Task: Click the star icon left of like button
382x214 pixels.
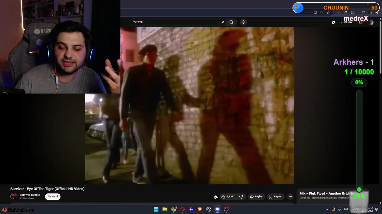Action: tap(216, 197)
